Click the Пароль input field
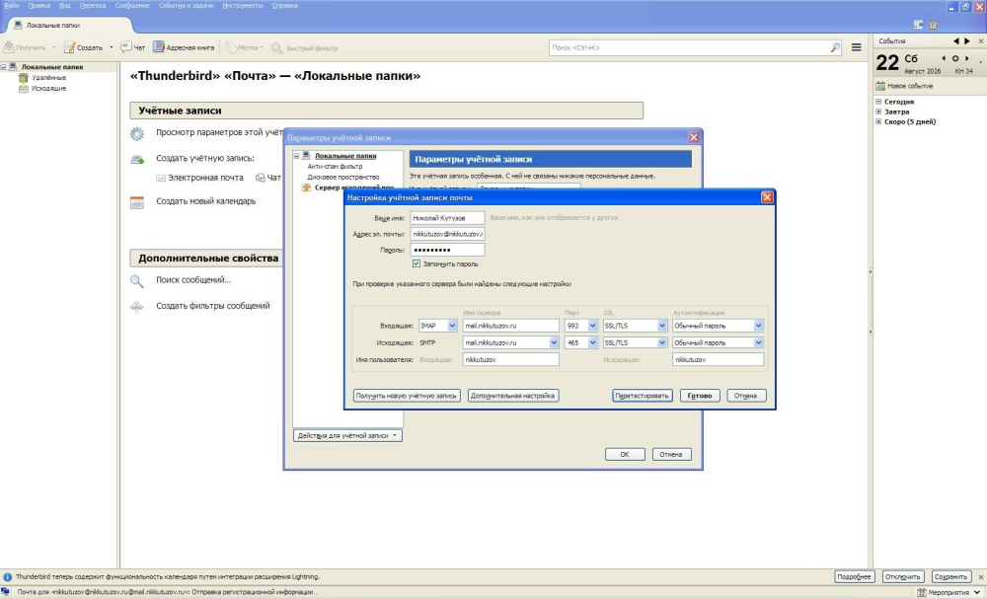The width and height of the screenshot is (987, 599). tap(447, 250)
